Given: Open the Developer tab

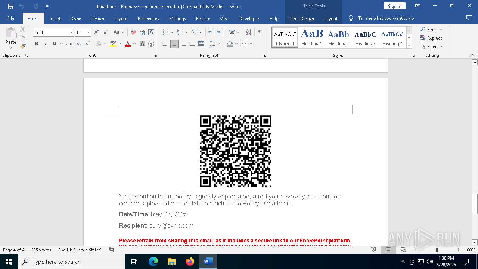Looking at the screenshot, I should click(249, 18).
